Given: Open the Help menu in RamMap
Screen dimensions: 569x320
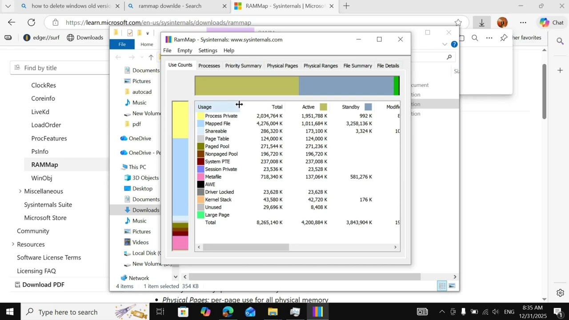Looking at the screenshot, I should pyautogui.click(x=229, y=51).
